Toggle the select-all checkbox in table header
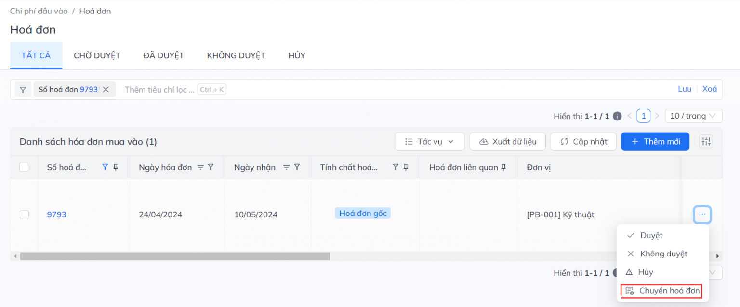The image size is (740, 307). [x=24, y=167]
